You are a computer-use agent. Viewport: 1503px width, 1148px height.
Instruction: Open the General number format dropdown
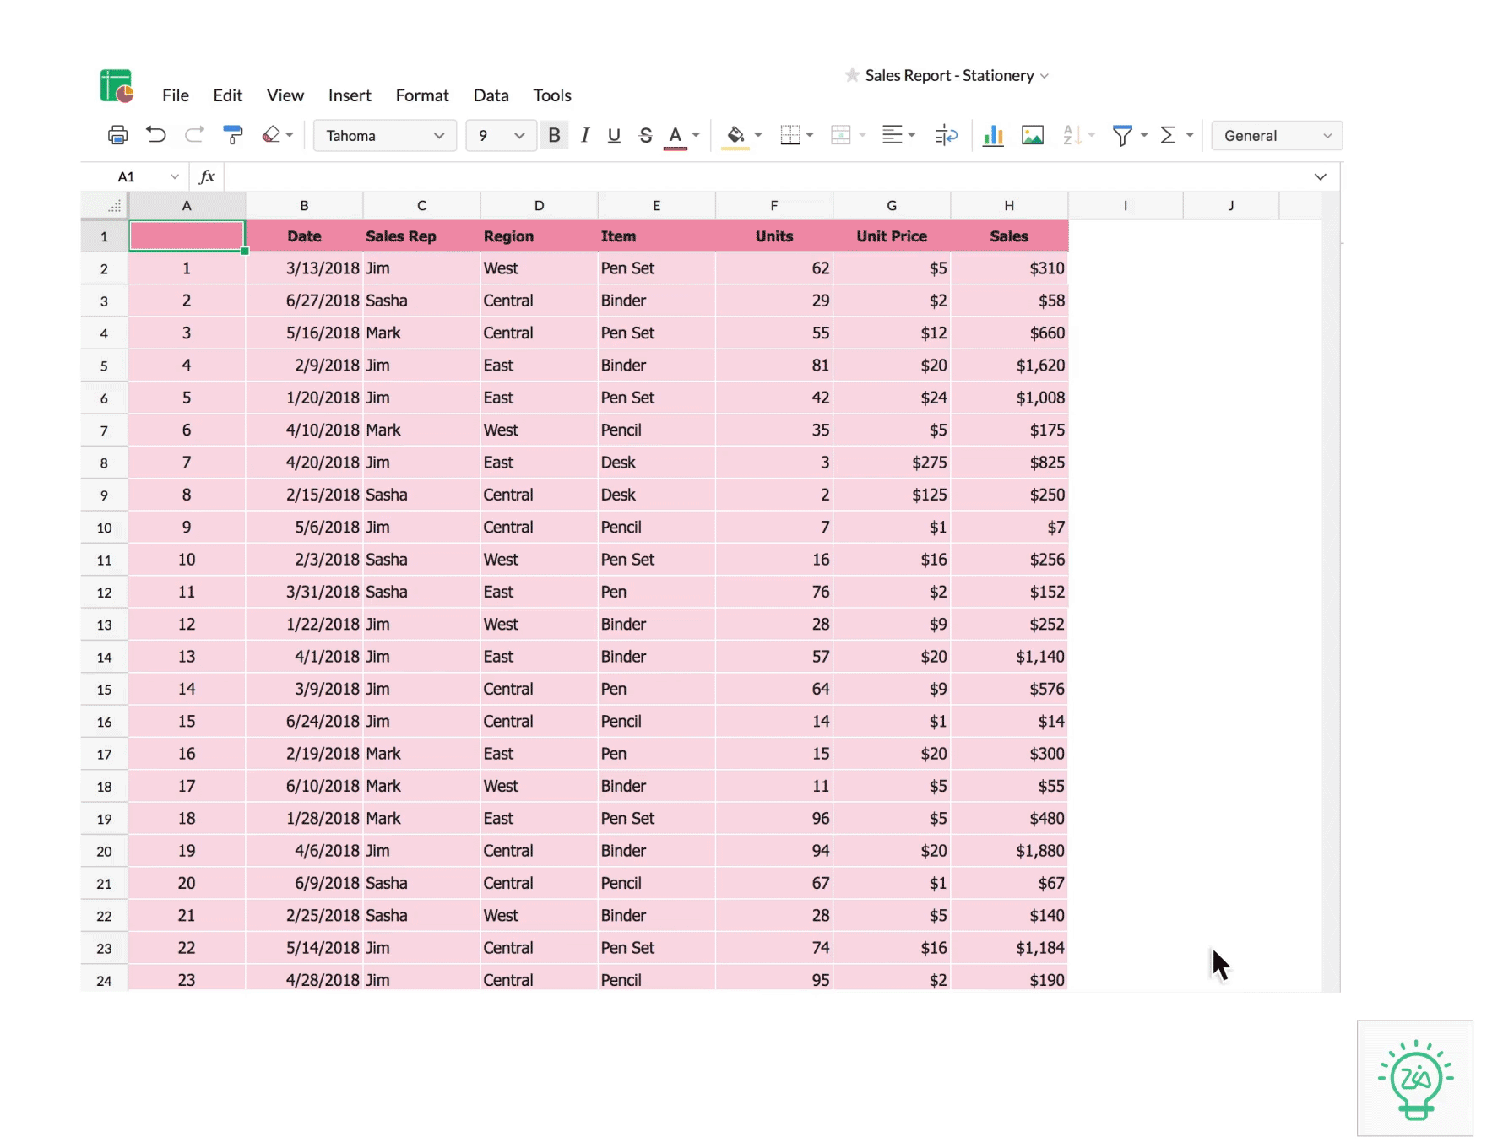1276,135
